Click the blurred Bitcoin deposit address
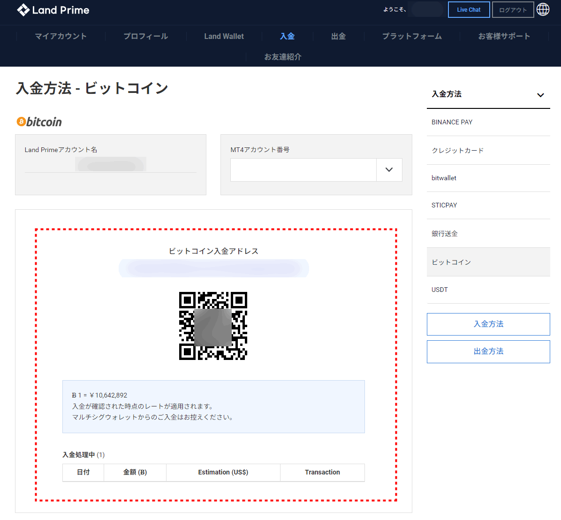 pos(213,268)
